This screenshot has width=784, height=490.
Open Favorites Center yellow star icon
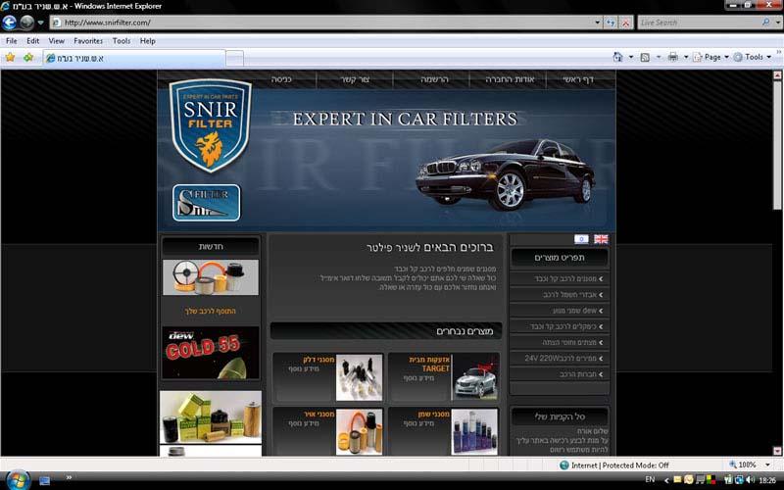(x=10, y=58)
